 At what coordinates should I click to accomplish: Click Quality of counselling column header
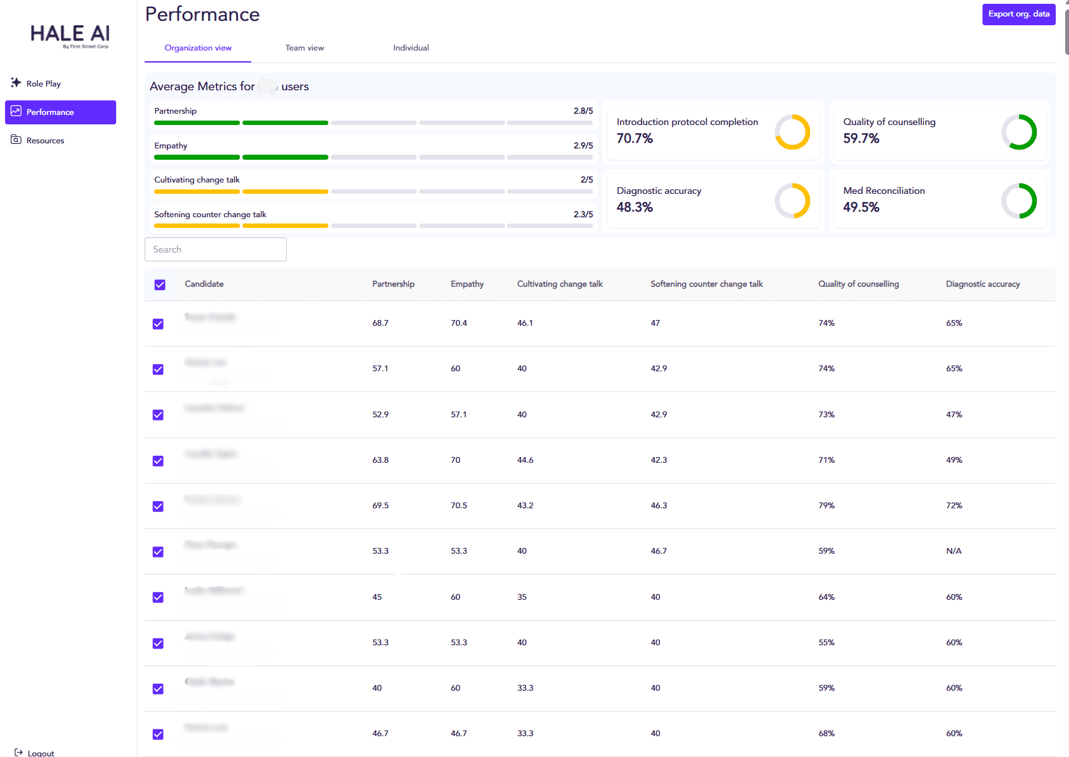click(x=859, y=284)
